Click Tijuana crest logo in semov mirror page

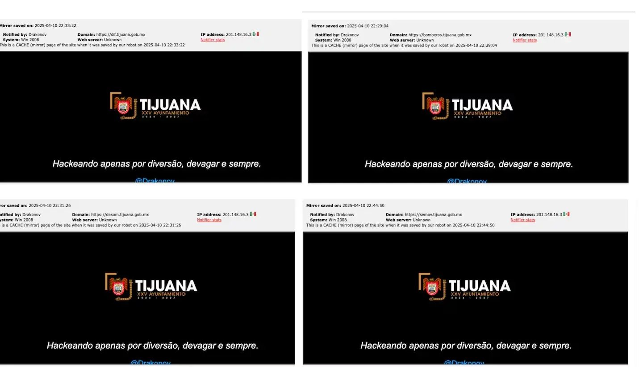(x=432, y=287)
